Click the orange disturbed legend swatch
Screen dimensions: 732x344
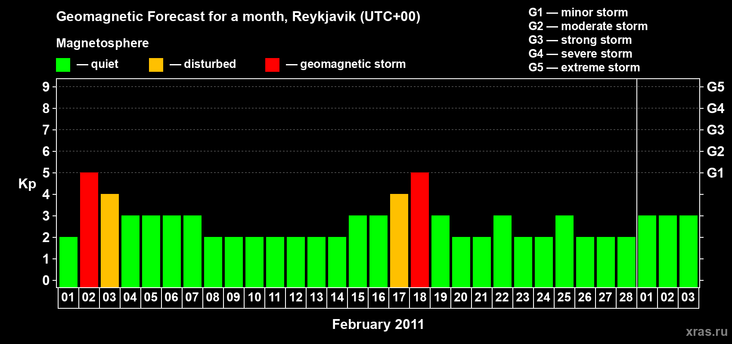coord(156,65)
